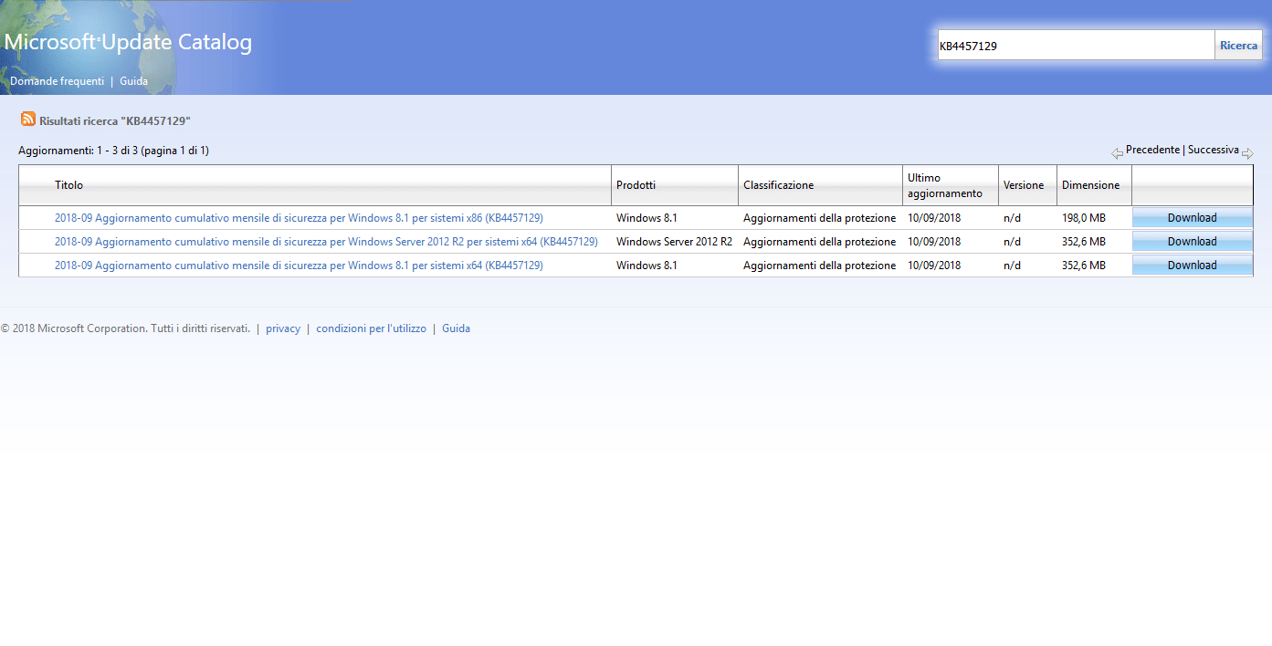The width and height of the screenshot is (1272, 646).
Task: Open Windows 8.1 x64 update title link
Action: point(299,266)
